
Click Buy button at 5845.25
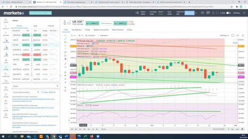coord(121,23)
